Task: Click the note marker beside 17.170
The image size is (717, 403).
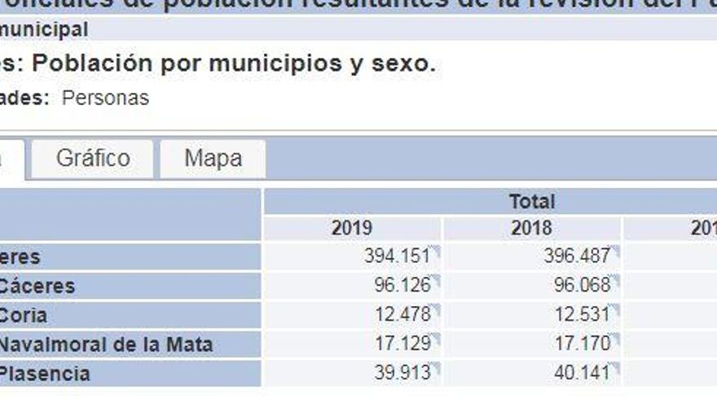Action: [x=616, y=339]
